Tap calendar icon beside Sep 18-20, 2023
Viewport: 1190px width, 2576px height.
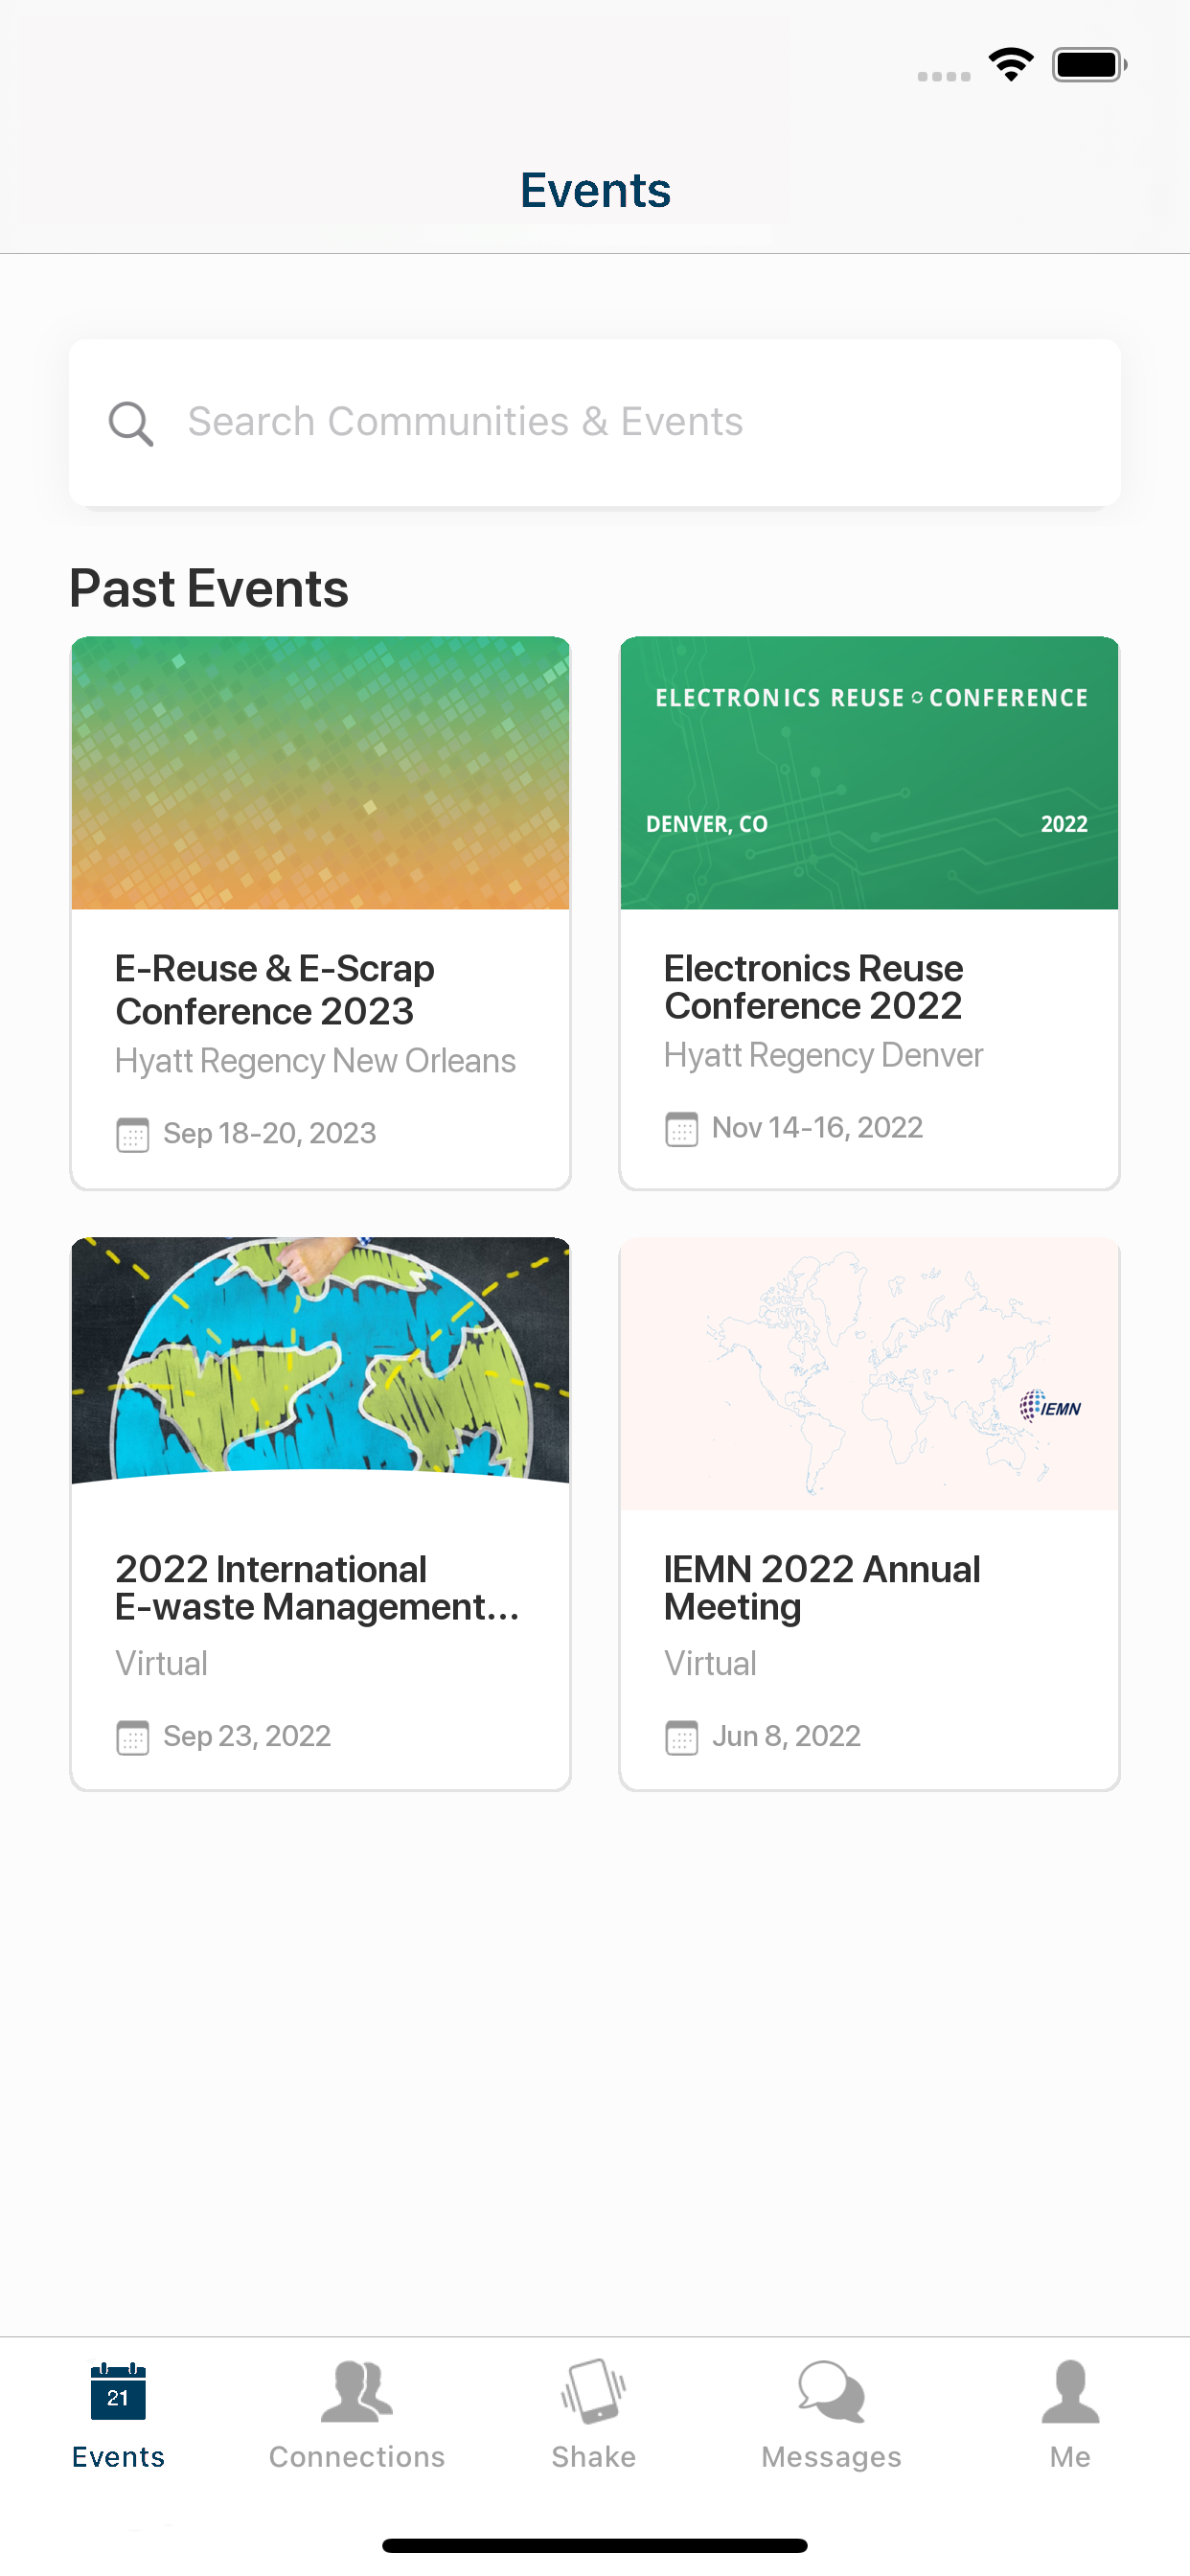133,1135
